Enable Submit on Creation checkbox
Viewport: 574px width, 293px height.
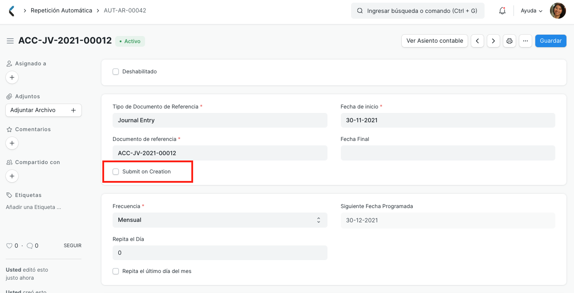coord(116,172)
